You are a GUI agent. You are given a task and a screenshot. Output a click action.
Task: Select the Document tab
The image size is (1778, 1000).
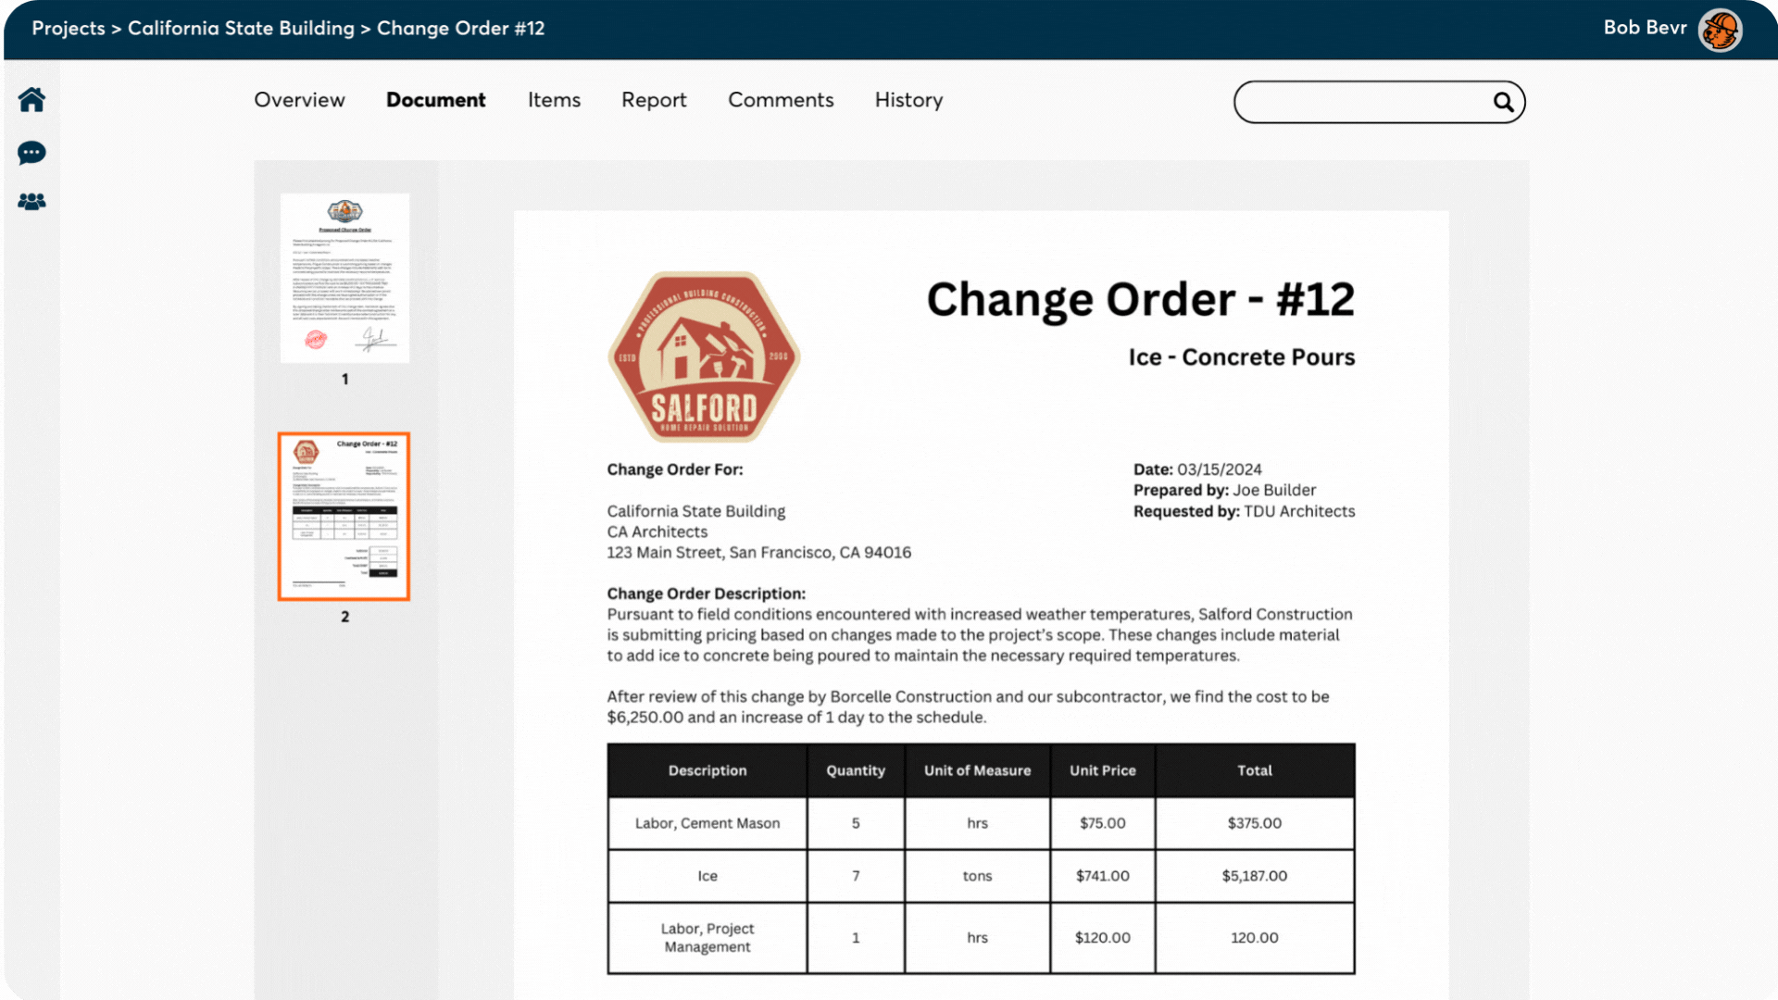point(435,100)
